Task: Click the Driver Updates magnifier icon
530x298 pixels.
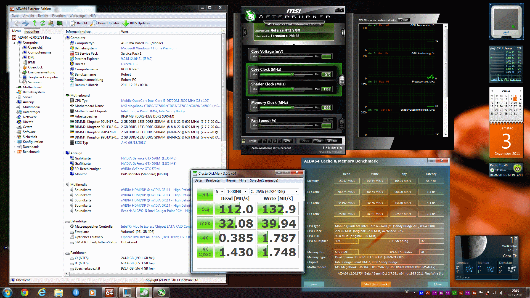Action: [x=94, y=23]
